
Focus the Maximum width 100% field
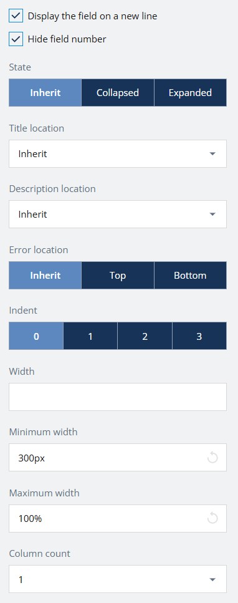point(118,518)
